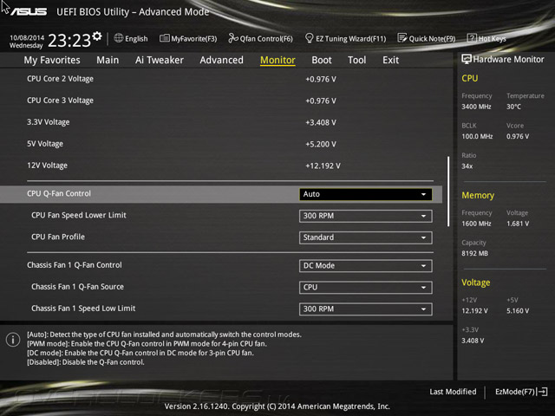Click the settings gear next to the clock
Image resolution: width=555 pixels, height=416 pixels.
(96, 36)
